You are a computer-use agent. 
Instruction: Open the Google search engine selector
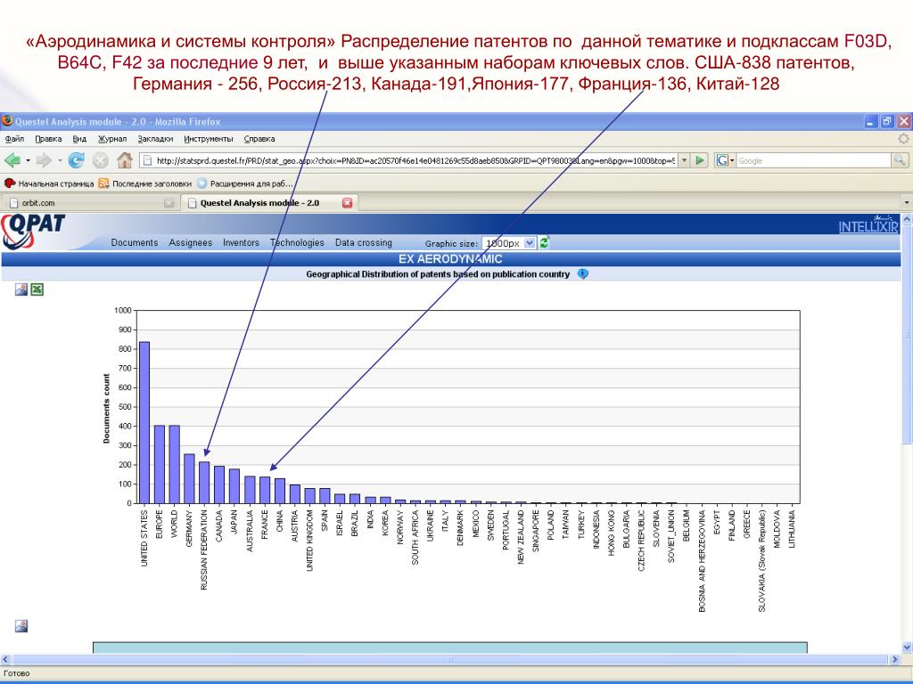[x=725, y=160]
